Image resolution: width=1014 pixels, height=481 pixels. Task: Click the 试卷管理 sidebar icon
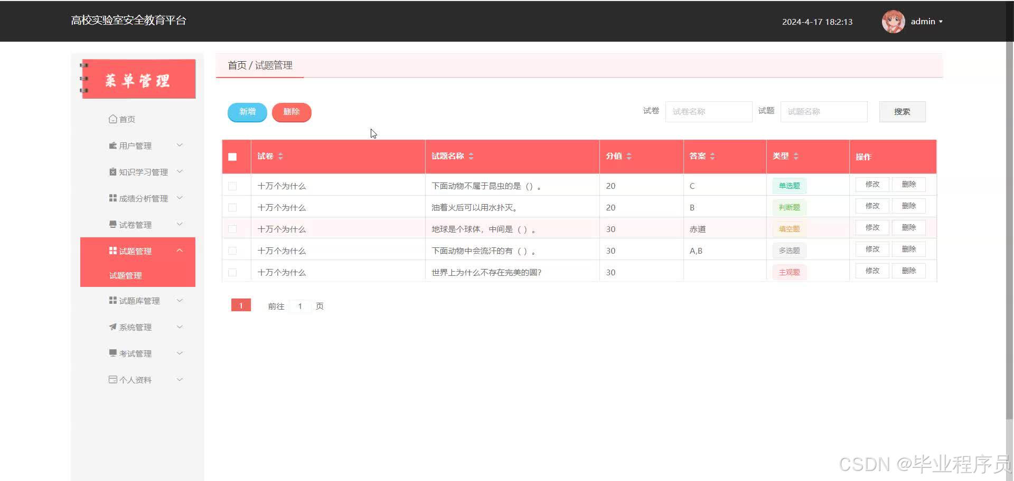point(112,225)
